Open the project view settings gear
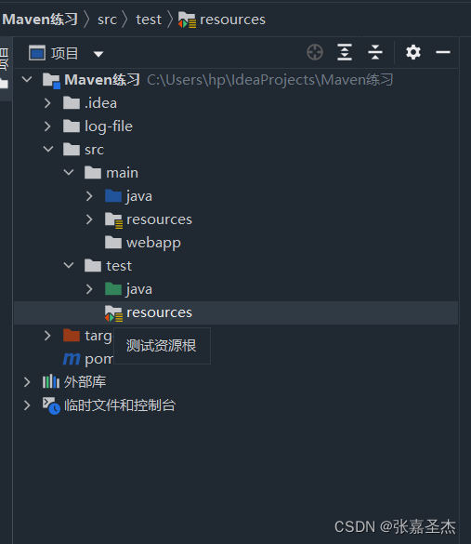Screen dimensions: 471x544 (x=413, y=52)
